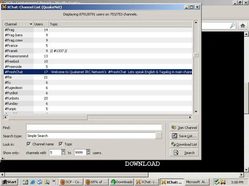Viewport: 249px width, 186px height.
Task: Decrease the maximum users spinner value
Action: 88,154
